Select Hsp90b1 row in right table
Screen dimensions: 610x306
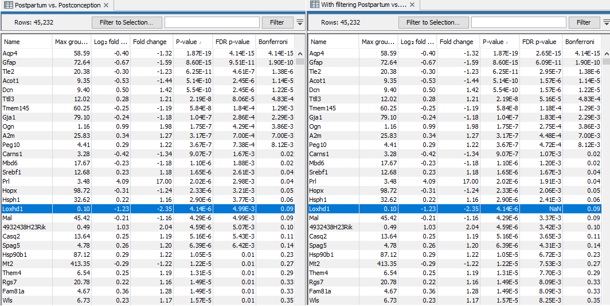click(455, 255)
